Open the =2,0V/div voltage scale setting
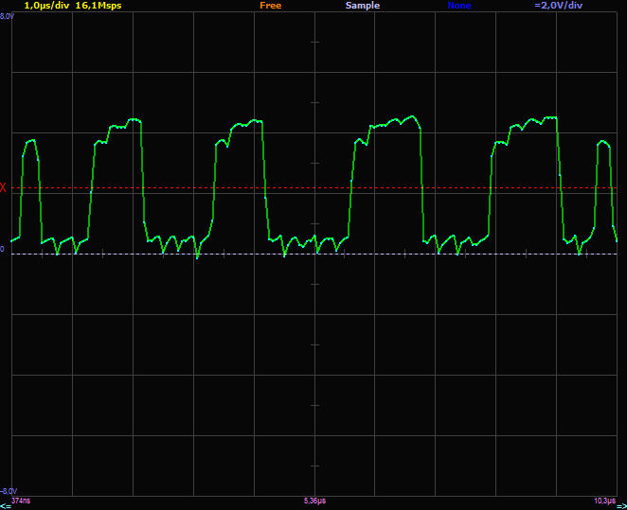627x510 pixels. click(560, 6)
